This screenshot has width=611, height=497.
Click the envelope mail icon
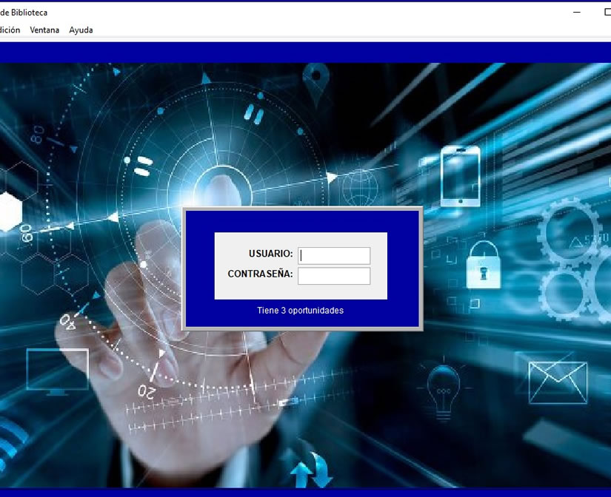pyautogui.click(x=557, y=382)
